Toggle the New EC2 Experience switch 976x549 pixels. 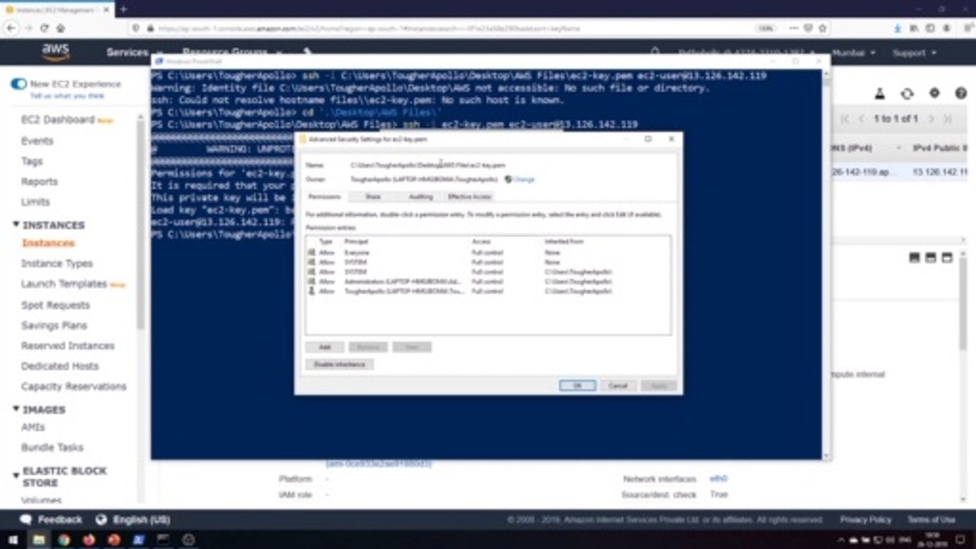(18, 84)
